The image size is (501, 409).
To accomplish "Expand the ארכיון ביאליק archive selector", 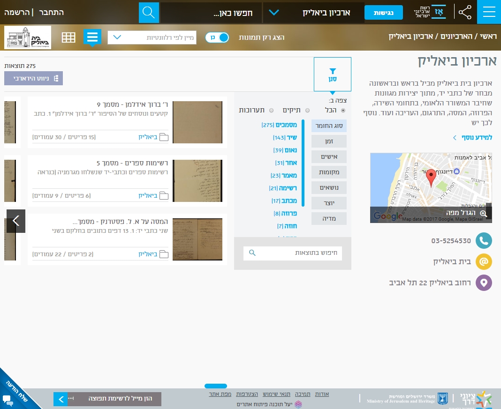I will (314, 13).
